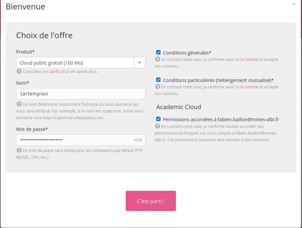
Task: Disable permissions for fabien.baillon@mines-albi.fr
Action: 159,119
